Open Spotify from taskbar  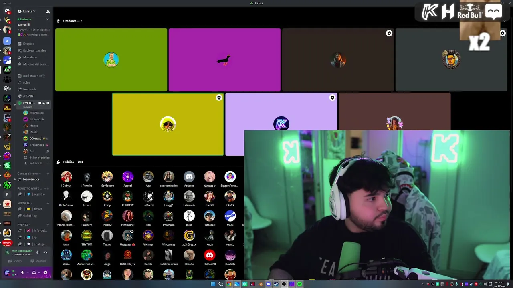(300, 284)
